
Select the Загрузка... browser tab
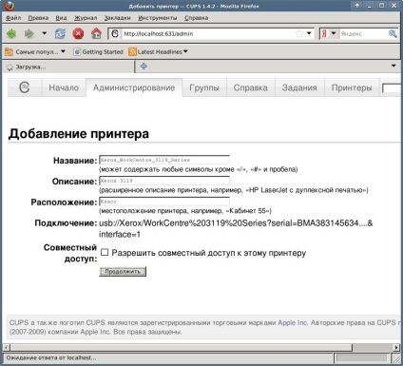click(x=67, y=67)
